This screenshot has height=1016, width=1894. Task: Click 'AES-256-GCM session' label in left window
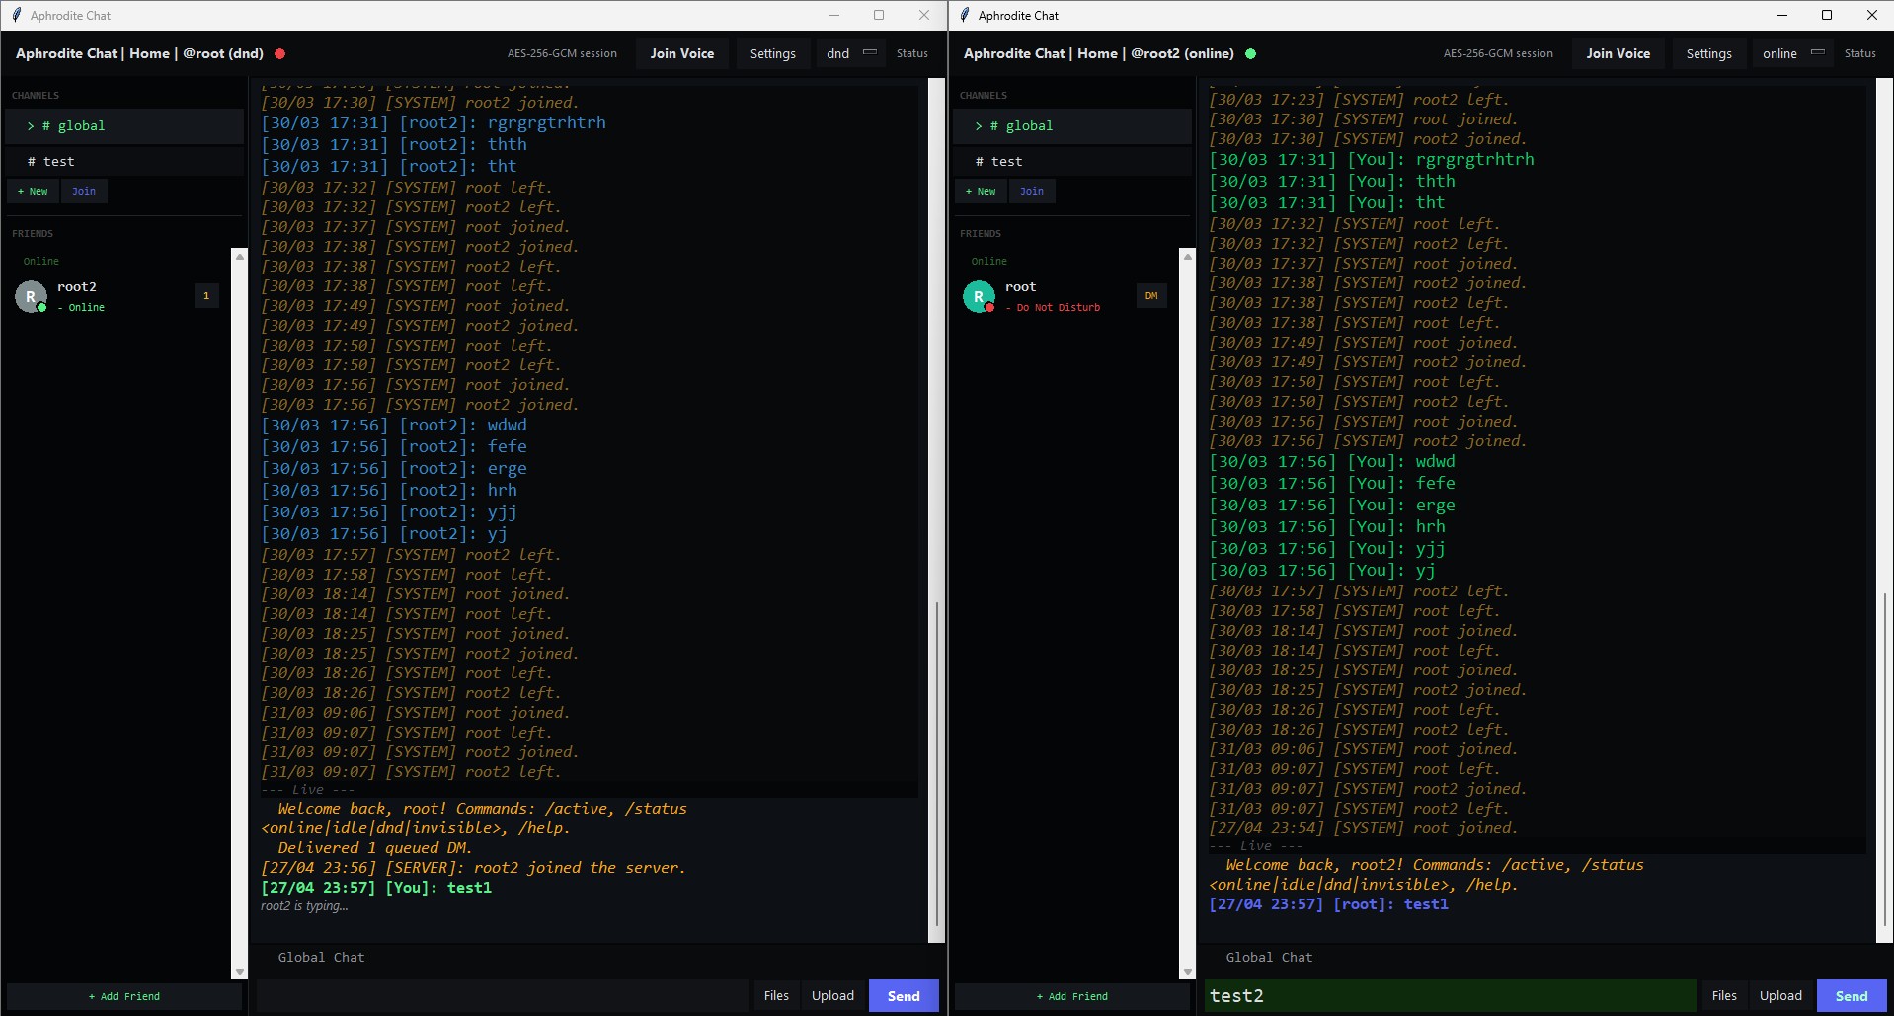pyautogui.click(x=562, y=54)
